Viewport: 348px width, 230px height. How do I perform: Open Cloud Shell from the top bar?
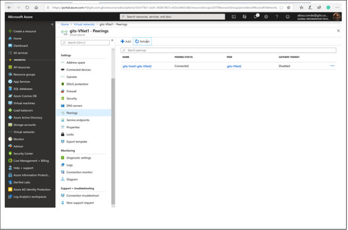point(234,17)
